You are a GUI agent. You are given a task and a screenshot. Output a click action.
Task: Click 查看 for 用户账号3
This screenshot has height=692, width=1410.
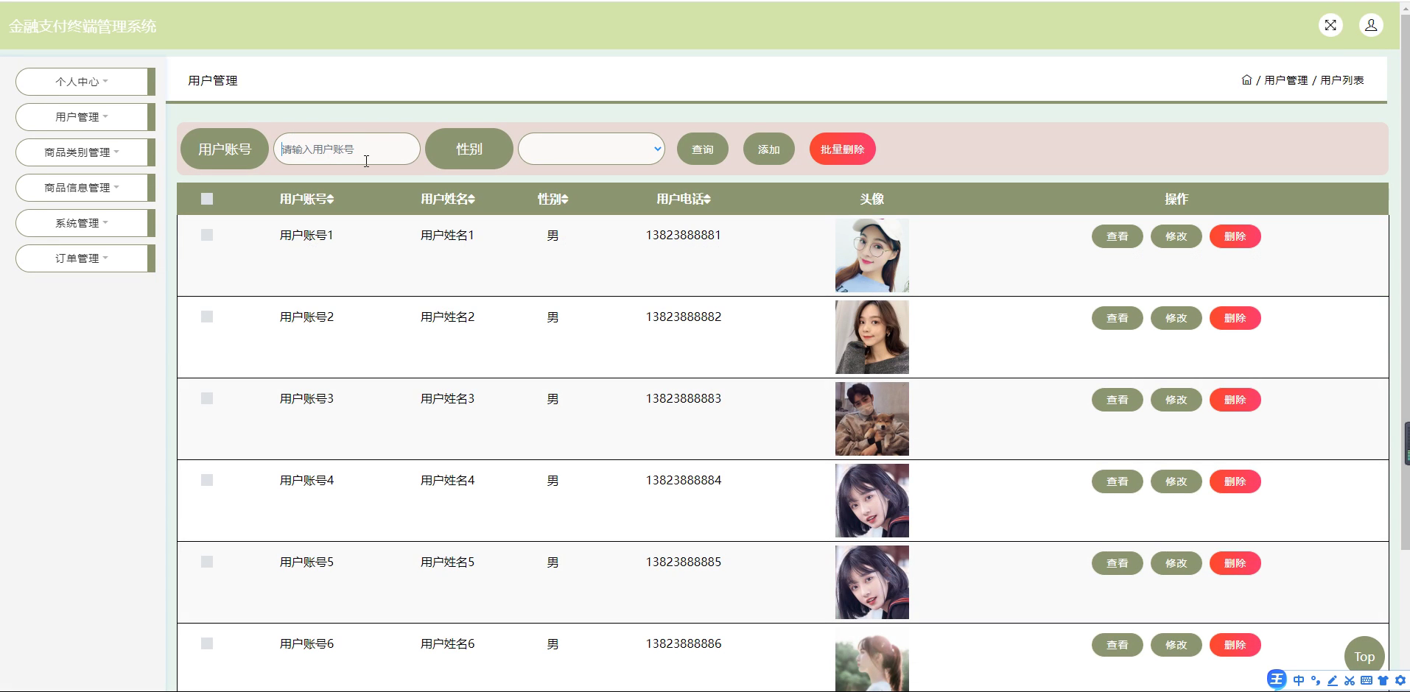[1118, 400]
